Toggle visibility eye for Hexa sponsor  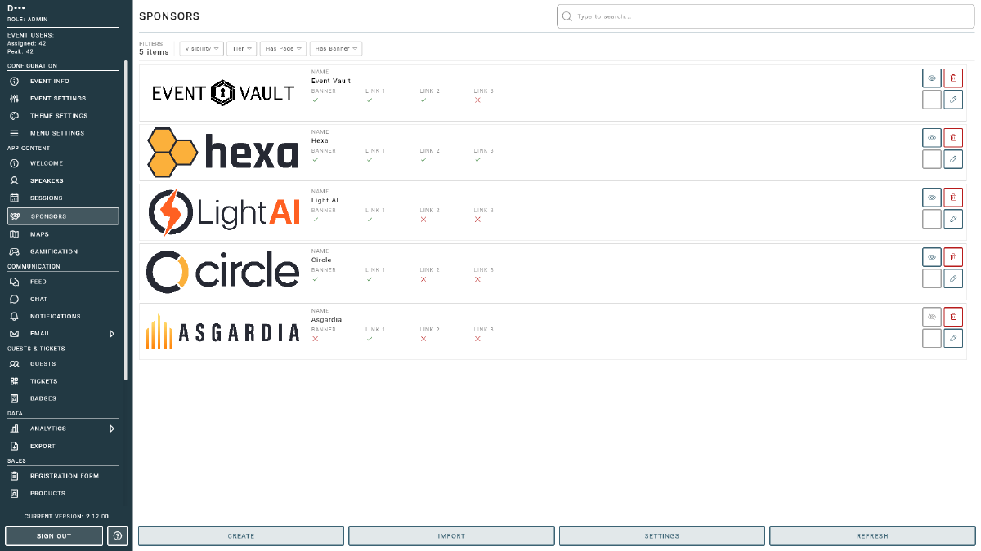(931, 138)
